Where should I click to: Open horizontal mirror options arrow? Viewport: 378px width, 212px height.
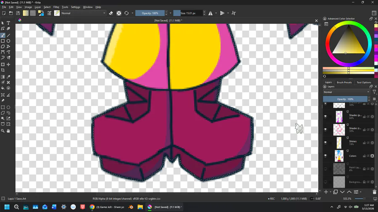click(216, 13)
